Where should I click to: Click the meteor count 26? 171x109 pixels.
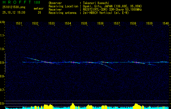(39, 13)
